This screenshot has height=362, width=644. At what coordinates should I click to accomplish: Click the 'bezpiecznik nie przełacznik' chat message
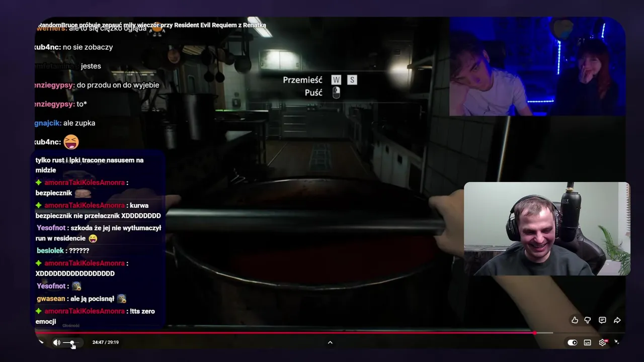[98, 211]
